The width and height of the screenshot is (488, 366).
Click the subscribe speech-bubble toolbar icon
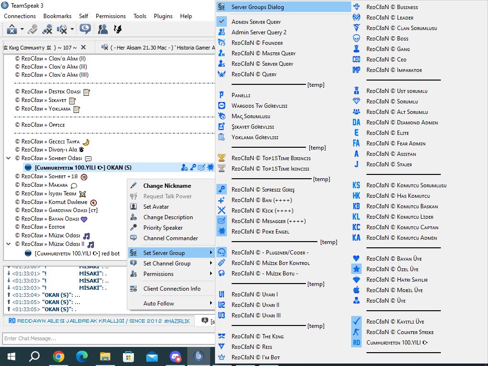coord(85,29)
